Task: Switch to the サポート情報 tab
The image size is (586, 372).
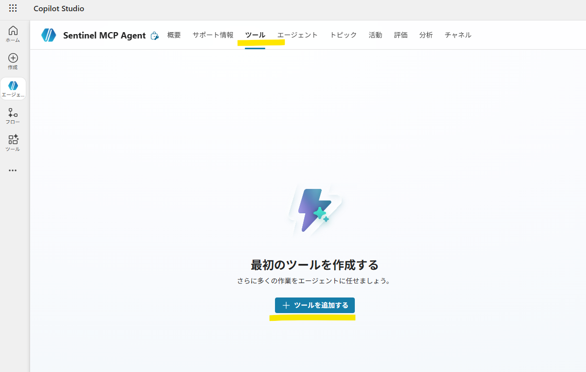Action: 213,35
